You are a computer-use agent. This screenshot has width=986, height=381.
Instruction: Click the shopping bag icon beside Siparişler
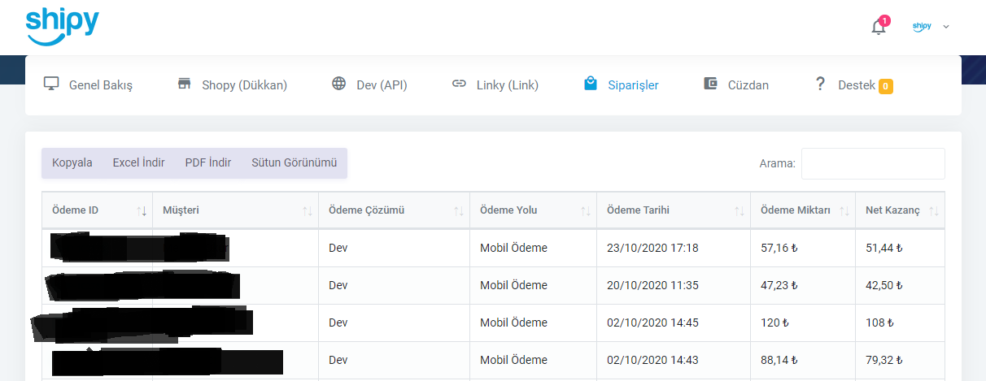[591, 84]
